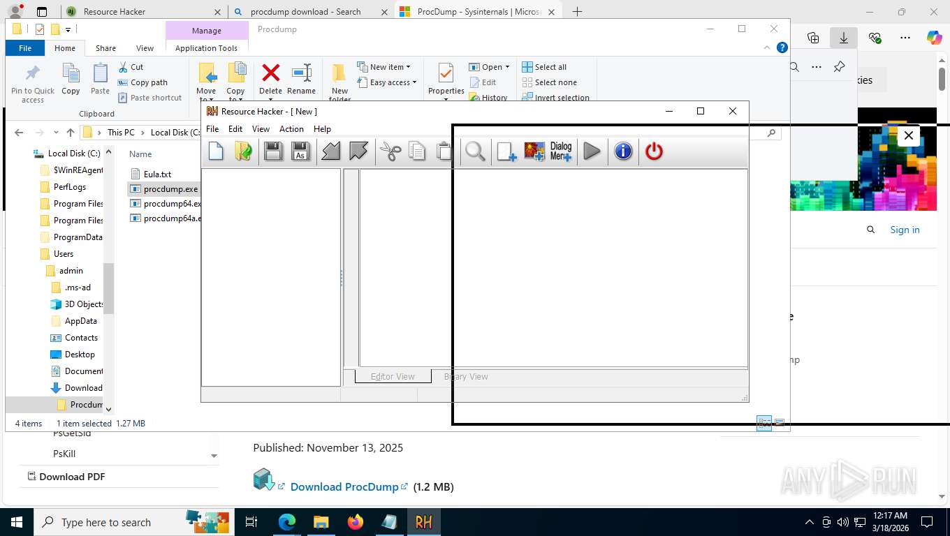Select the Home ribbon tab in Explorer
The width and height of the screenshot is (950, 536).
pyautogui.click(x=65, y=48)
